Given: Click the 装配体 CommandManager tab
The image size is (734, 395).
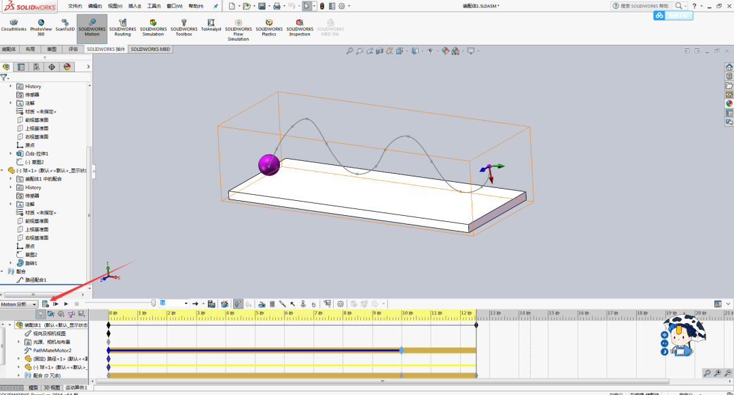Looking at the screenshot, I should pyautogui.click(x=10, y=49).
